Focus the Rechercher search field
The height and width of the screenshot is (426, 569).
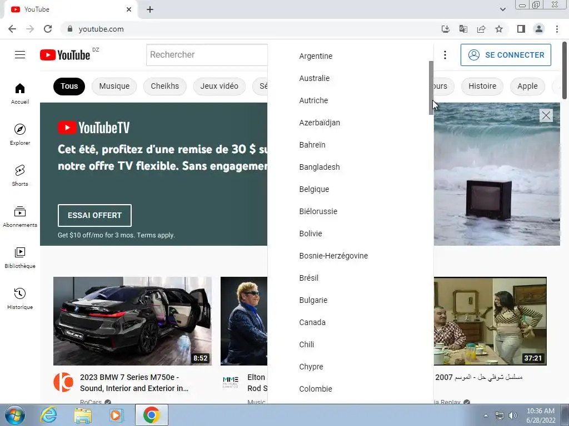[x=207, y=55]
